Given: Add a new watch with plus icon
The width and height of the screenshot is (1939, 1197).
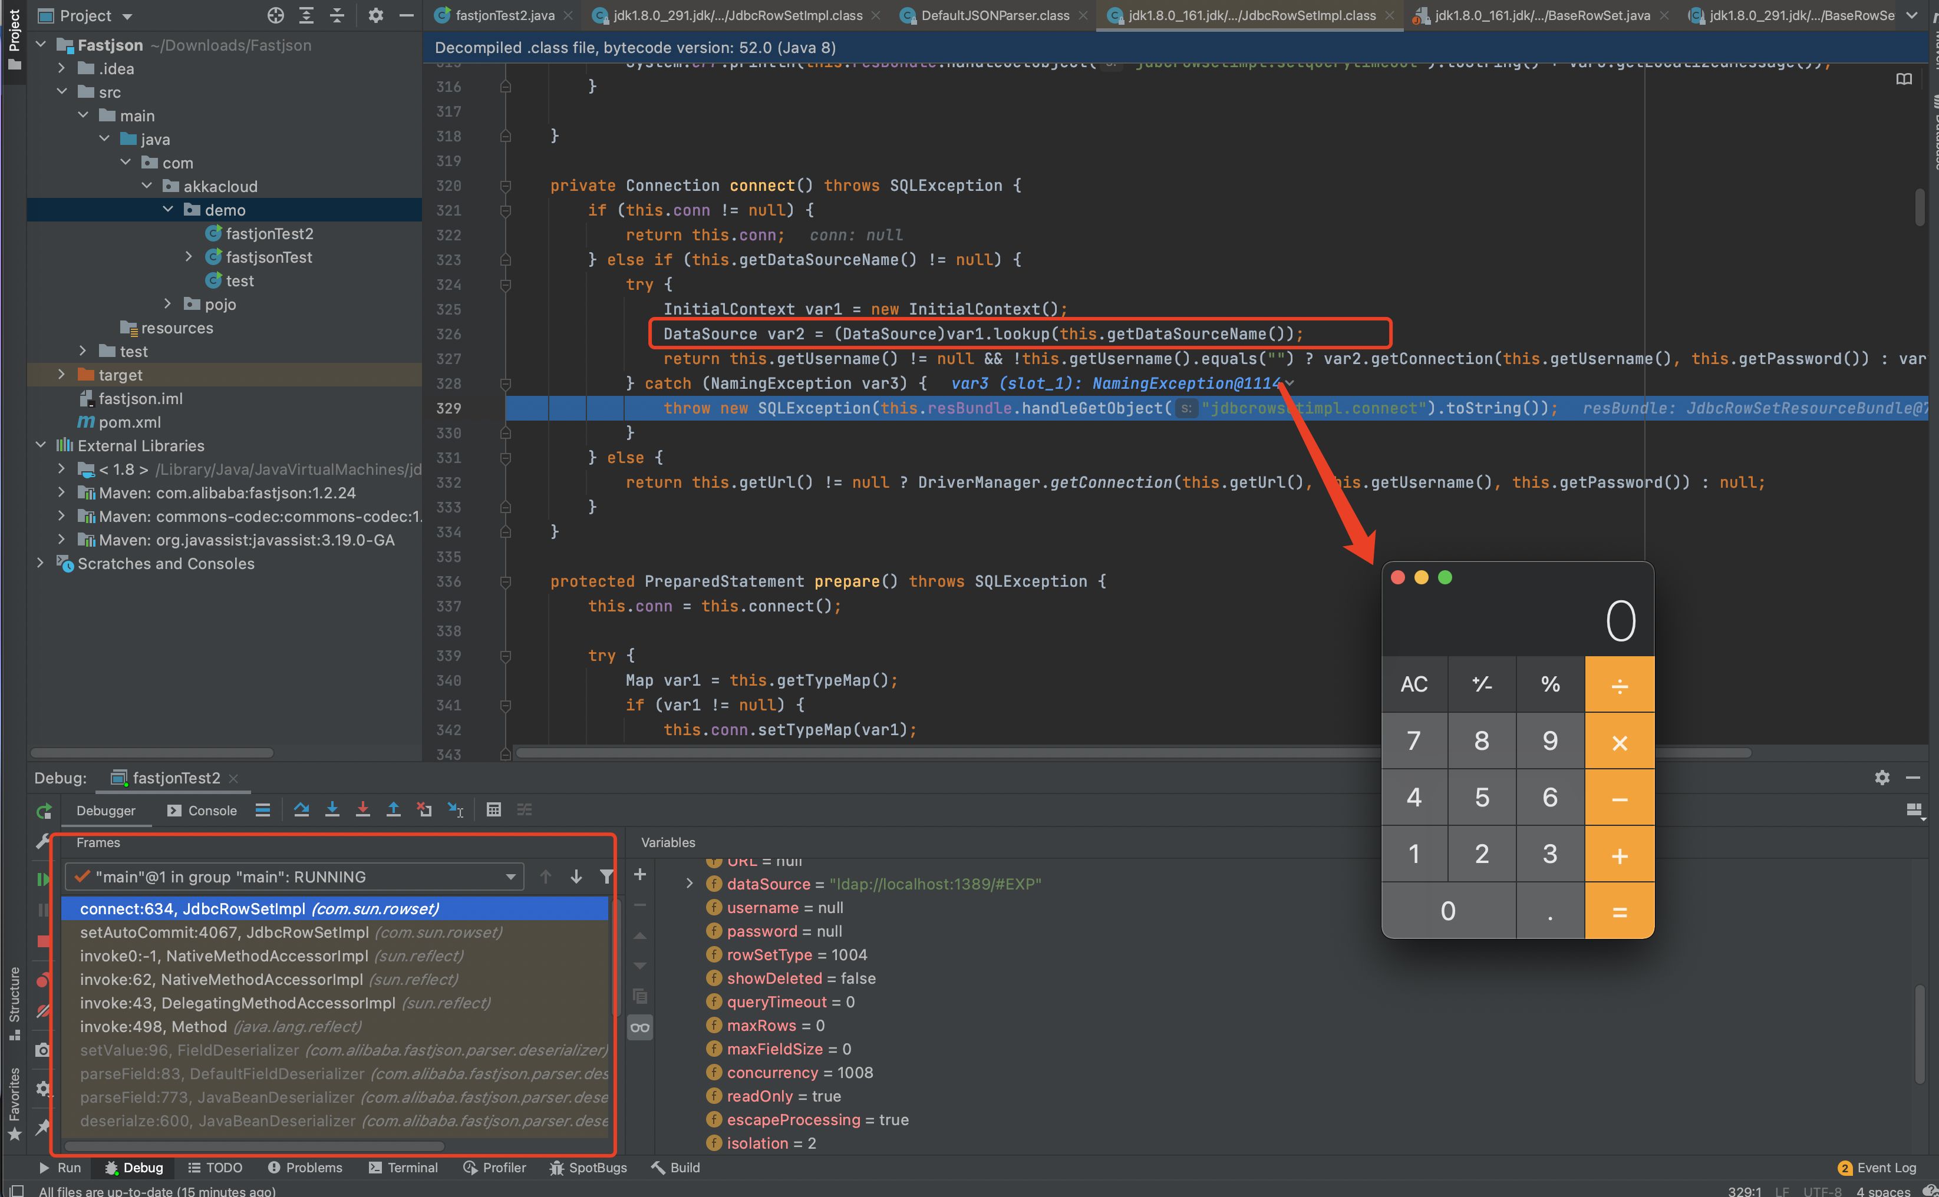Looking at the screenshot, I should [x=640, y=874].
